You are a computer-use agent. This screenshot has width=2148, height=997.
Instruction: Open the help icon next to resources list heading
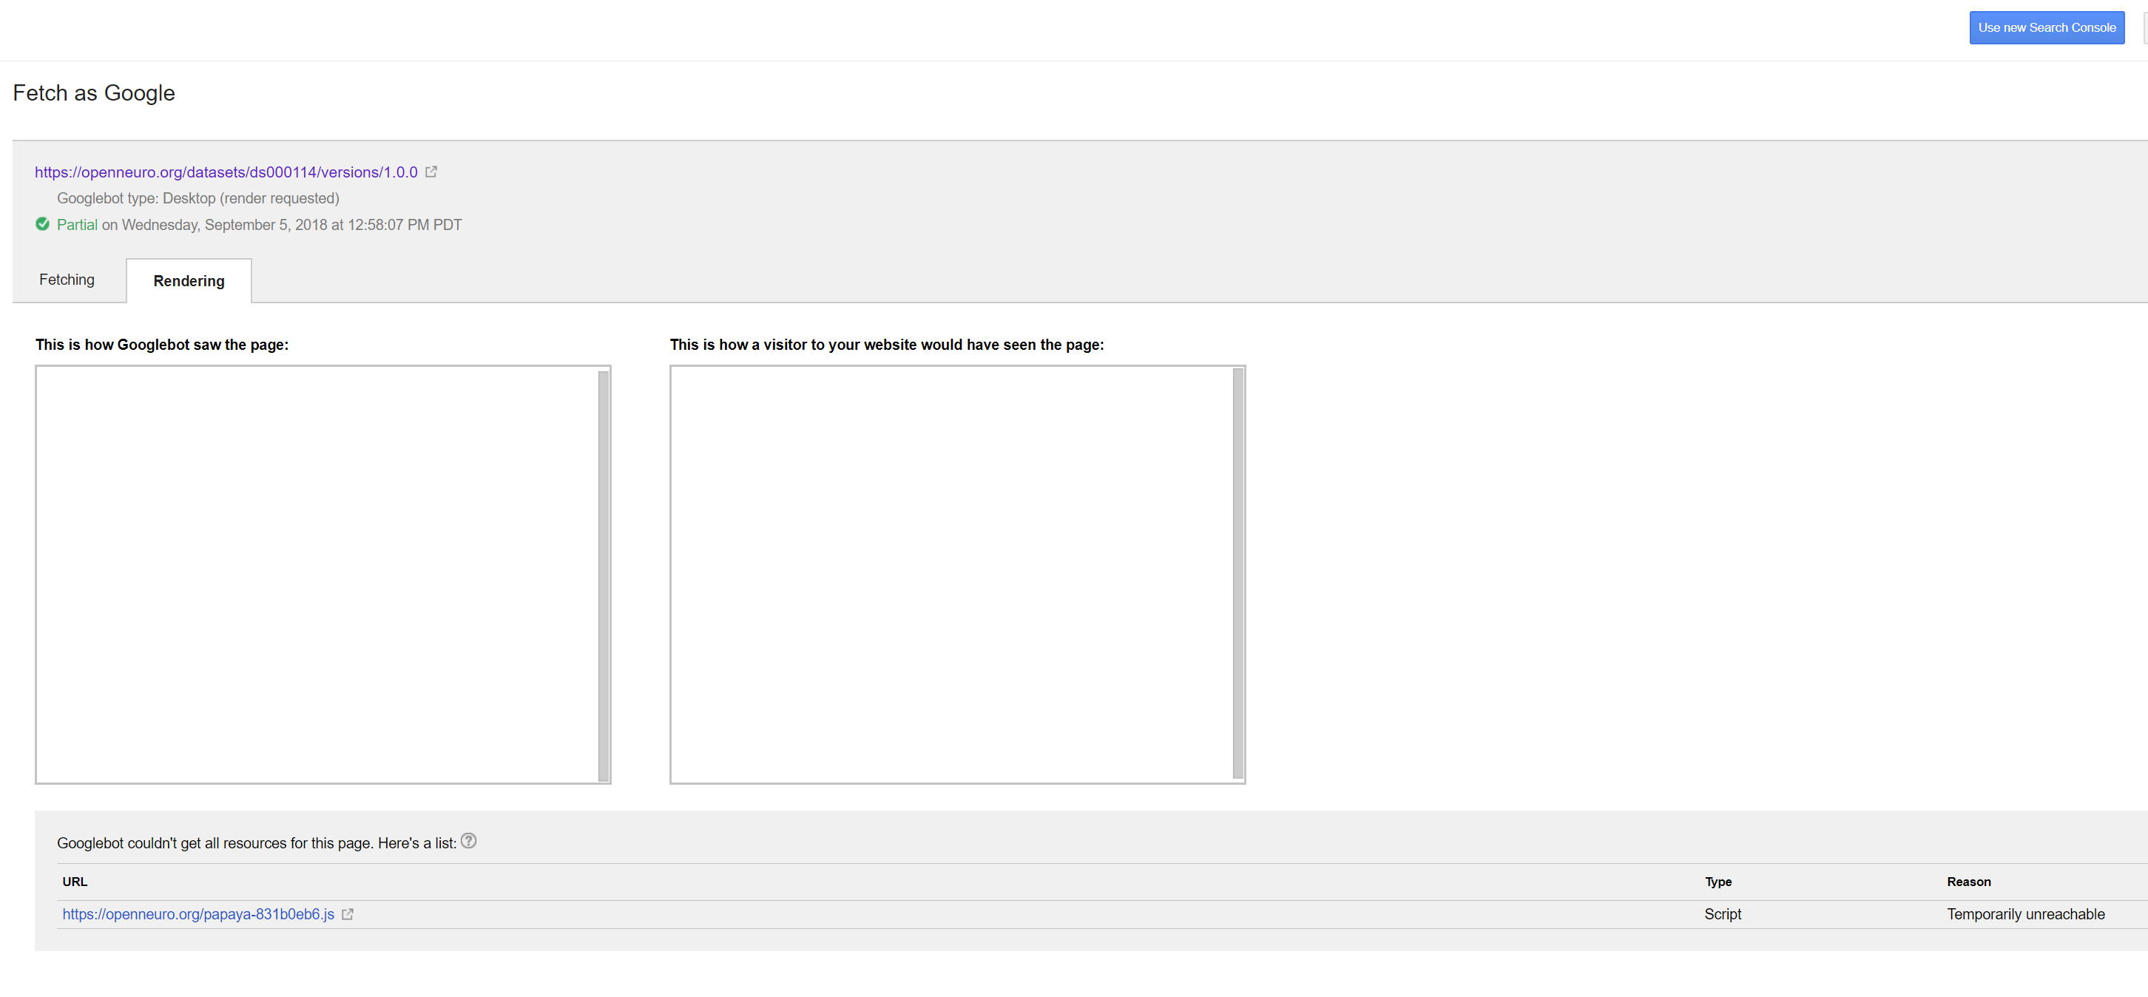(469, 841)
